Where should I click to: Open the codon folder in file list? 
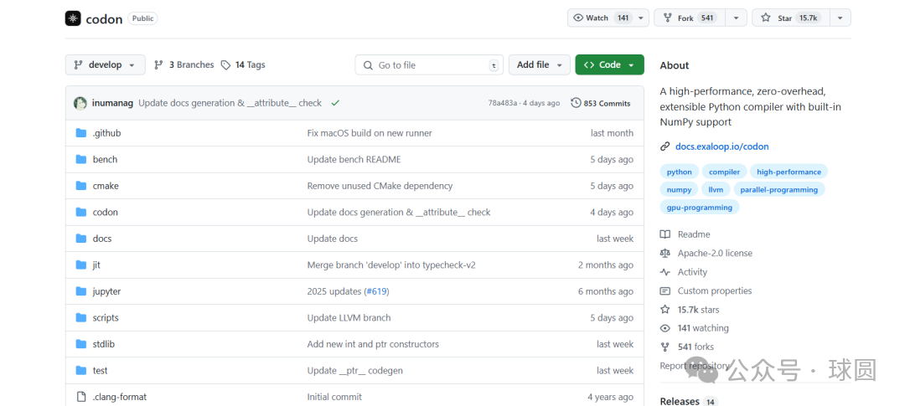105,213
